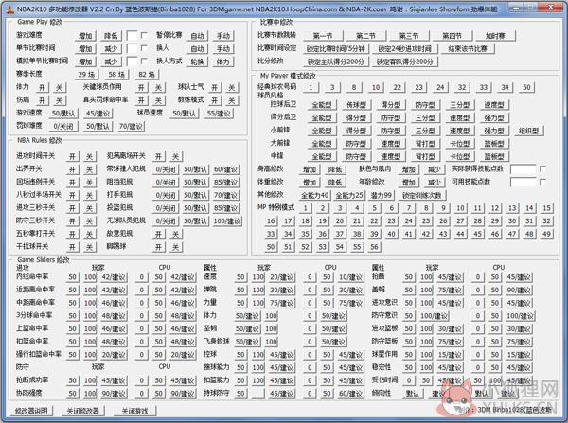Screen dimensions: 568x423
Task: Click 增加 next to 游戏难度
Action: [x=86, y=36]
